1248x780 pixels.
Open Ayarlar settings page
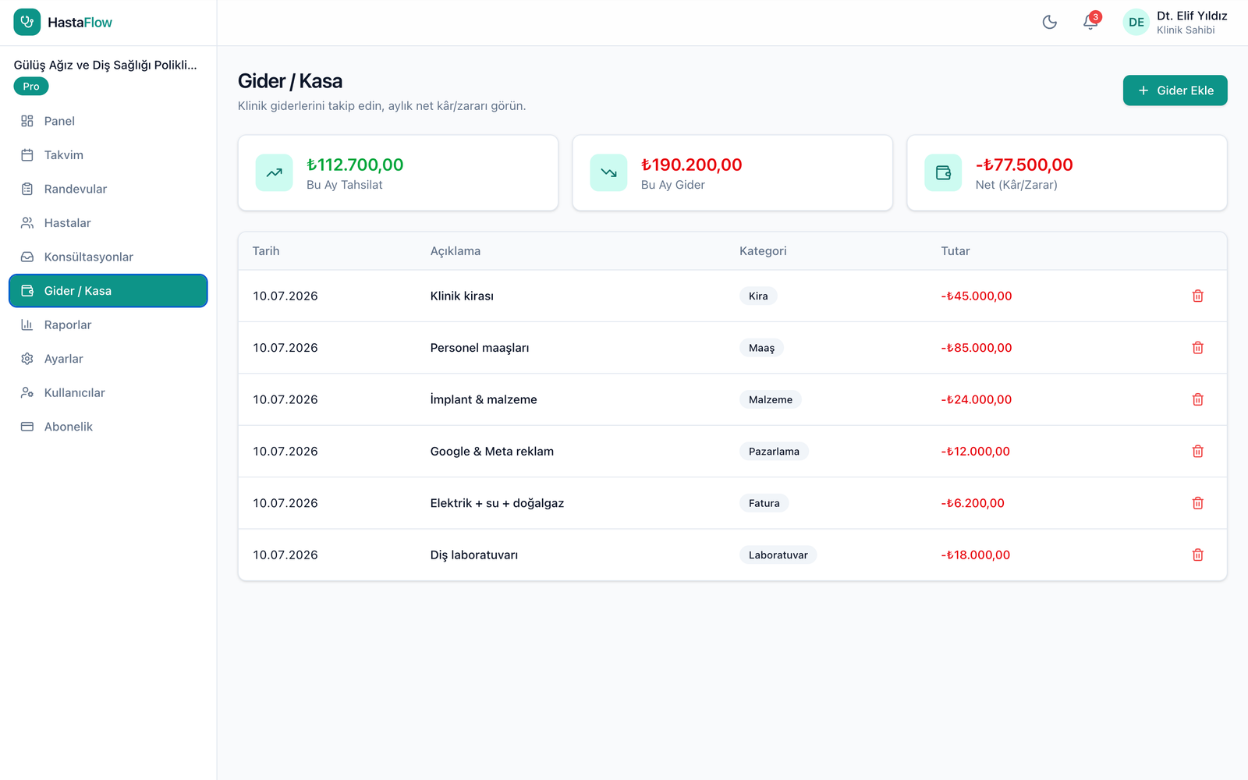coord(108,359)
